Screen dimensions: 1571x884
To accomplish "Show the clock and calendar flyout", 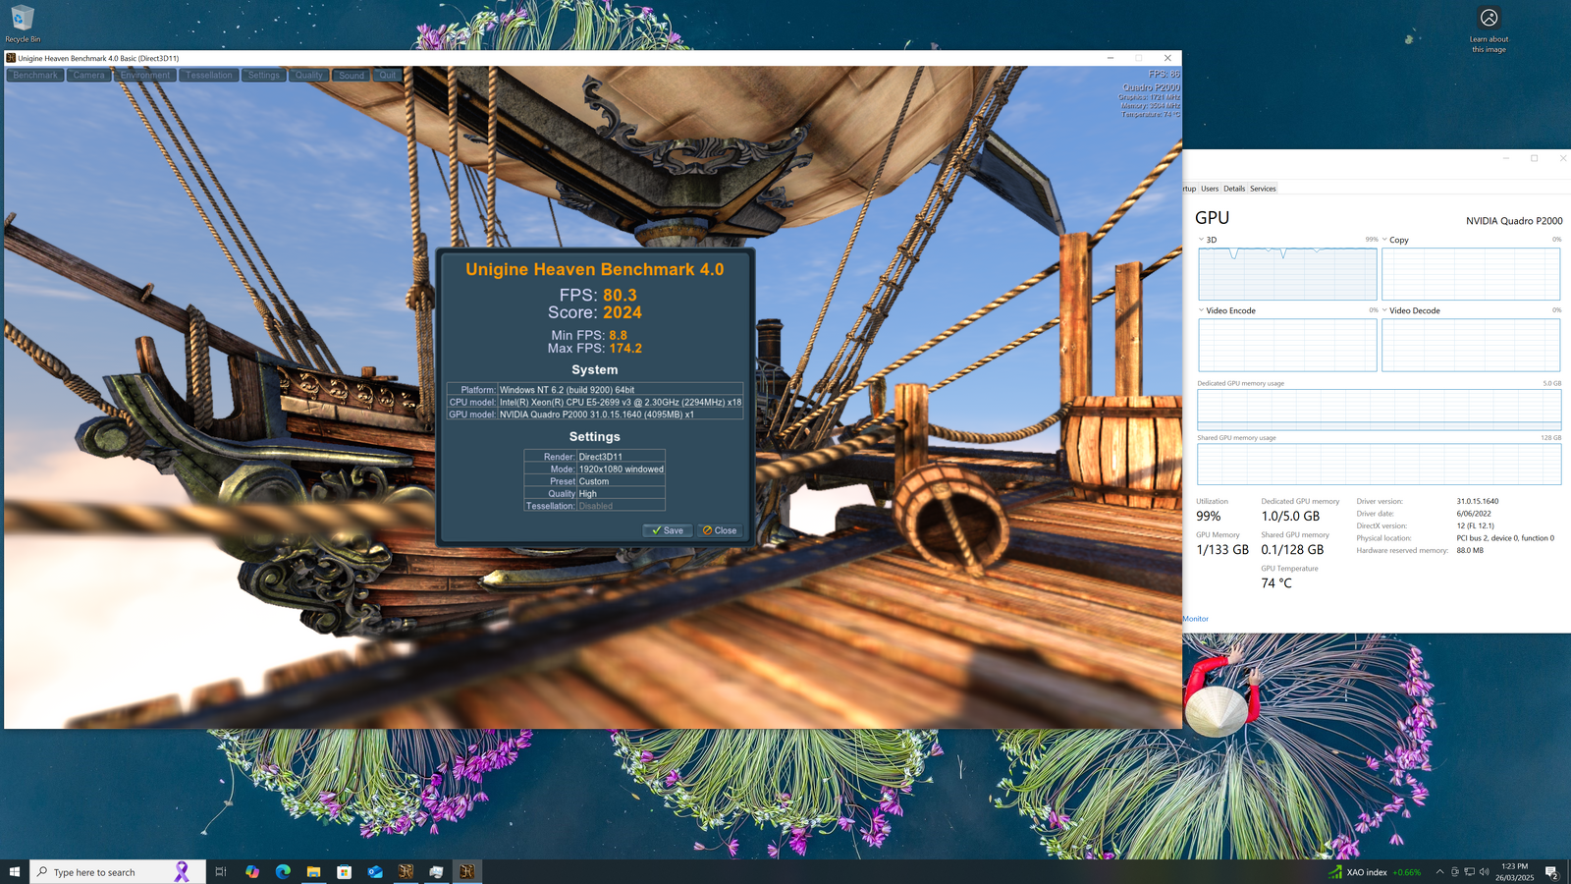I will pyautogui.click(x=1514, y=872).
